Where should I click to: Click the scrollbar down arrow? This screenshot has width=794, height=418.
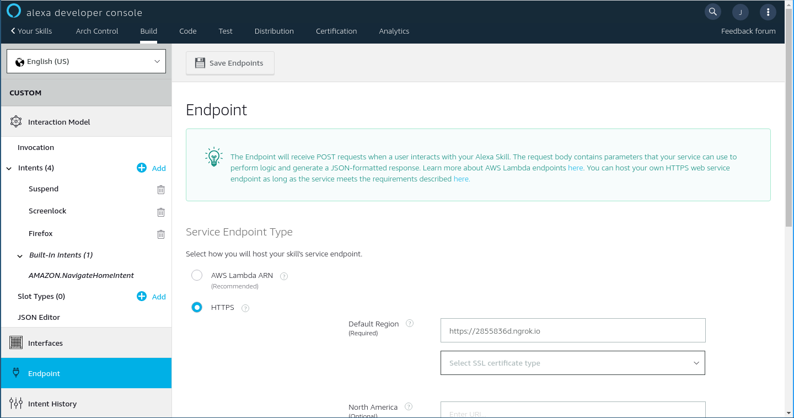click(789, 412)
